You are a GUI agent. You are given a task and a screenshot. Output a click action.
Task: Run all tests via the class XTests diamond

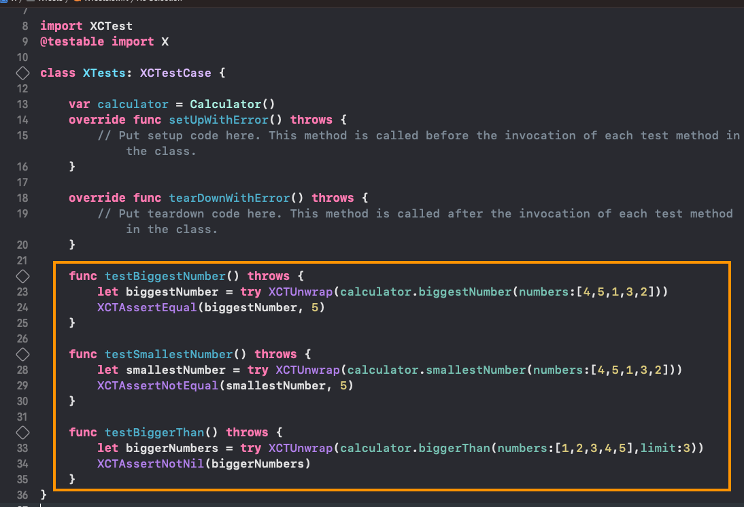[22, 73]
